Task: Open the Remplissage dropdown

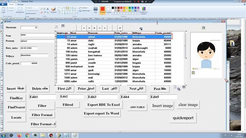Action: pos(85,11)
